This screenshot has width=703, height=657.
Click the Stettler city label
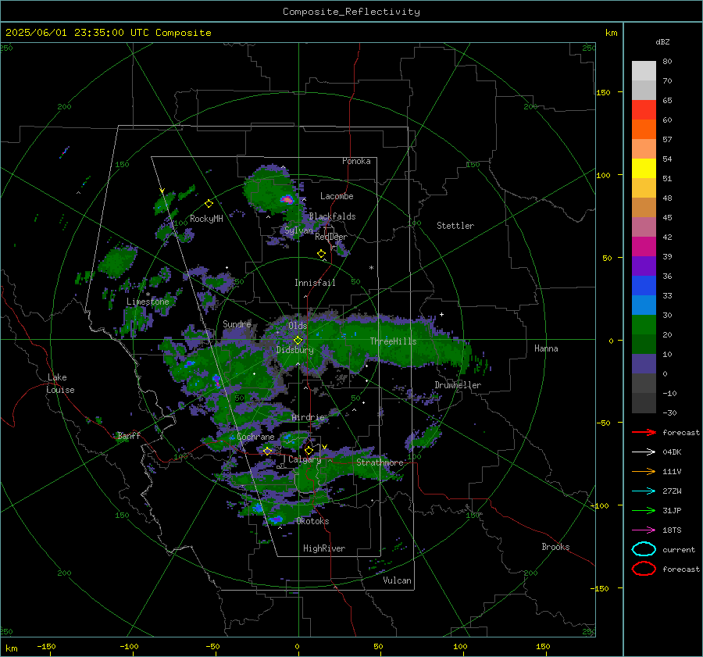pyautogui.click(x=455, y=226)
